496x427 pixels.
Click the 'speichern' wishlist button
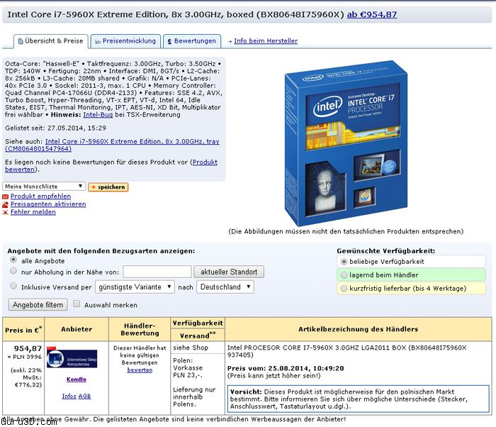tap(108, 187)
